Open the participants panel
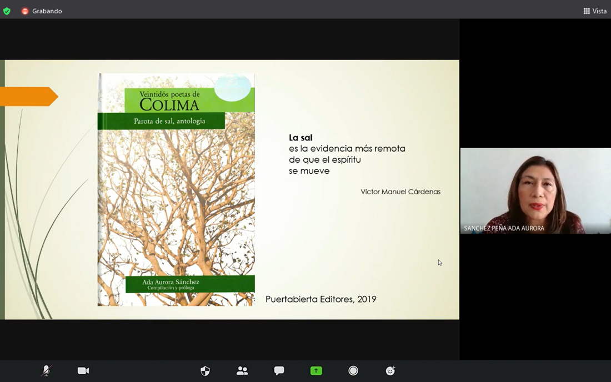Screen dimensions: 611x382 point(242,371)
